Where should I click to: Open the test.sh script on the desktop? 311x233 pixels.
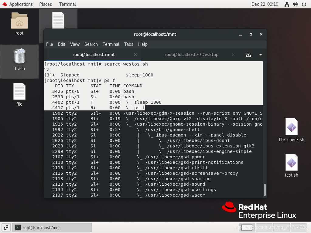[291, 162]
